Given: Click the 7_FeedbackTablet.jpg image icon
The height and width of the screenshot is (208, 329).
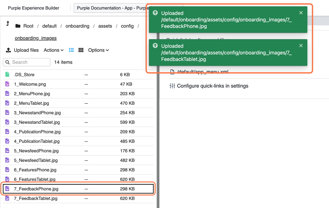Looking at the screenshot, I should (x=7, y=198).
